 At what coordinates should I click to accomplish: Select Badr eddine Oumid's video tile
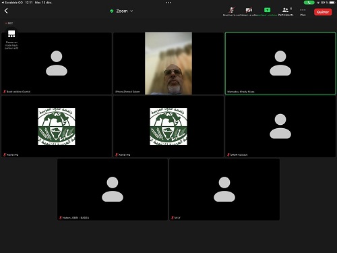click(x=57, y=63)
